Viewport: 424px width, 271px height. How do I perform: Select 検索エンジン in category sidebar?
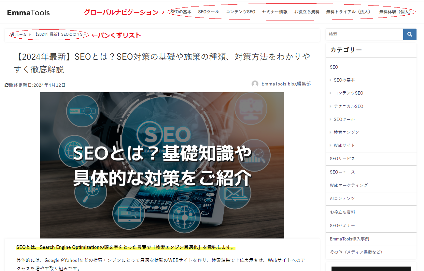pyautogui.click(x=346, y=132)
